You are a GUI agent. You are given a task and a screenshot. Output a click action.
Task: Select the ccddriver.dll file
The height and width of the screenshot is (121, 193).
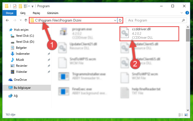(149, 33)
